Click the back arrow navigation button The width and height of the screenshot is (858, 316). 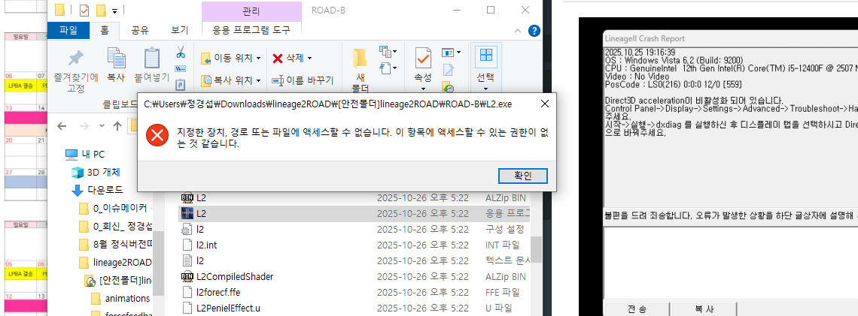pos(62,125)
